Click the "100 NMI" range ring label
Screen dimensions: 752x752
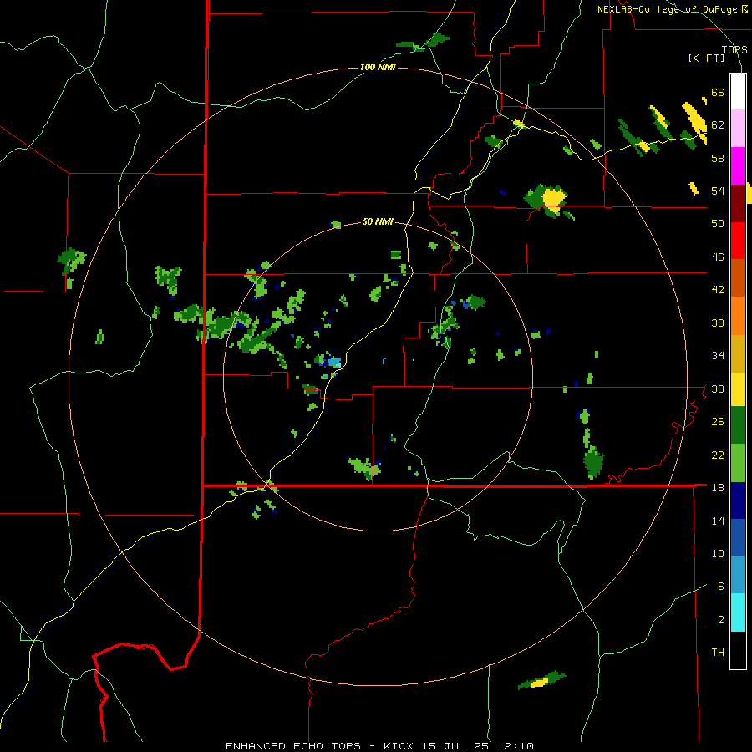(378, 67)
